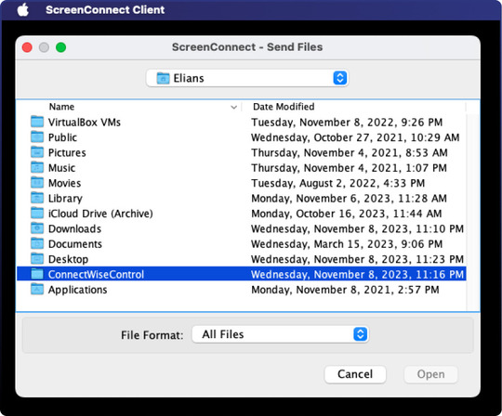
Task: Toggle the Name column sort order chevron
Action: [x=233, y=107]
